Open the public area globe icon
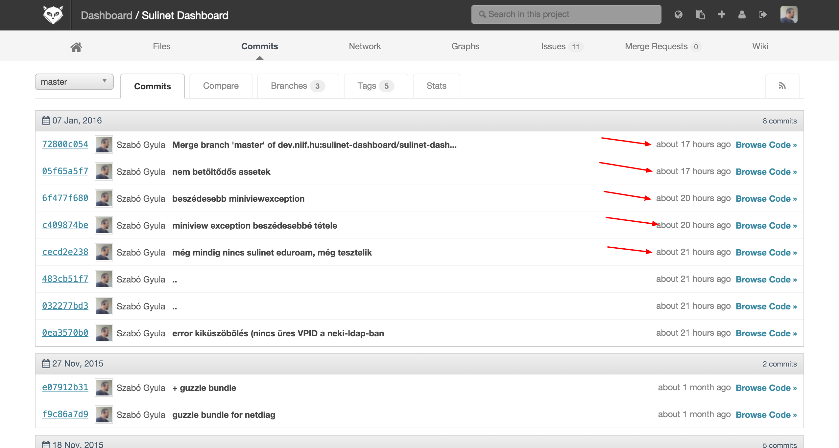 (678, 14)
